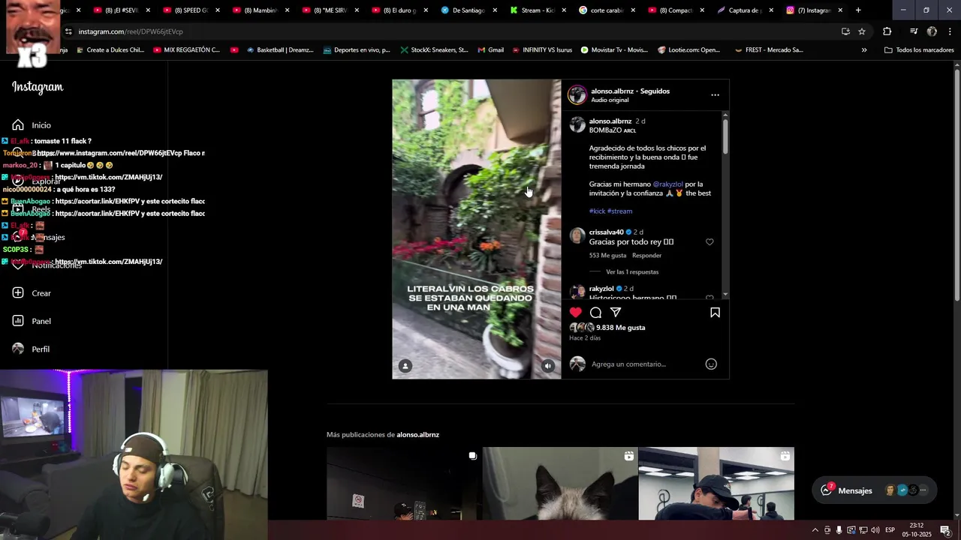This screenshot has width=961, height=540.
Task: Click the 553 Me gusta comment likes
Action: click(607, 256)
